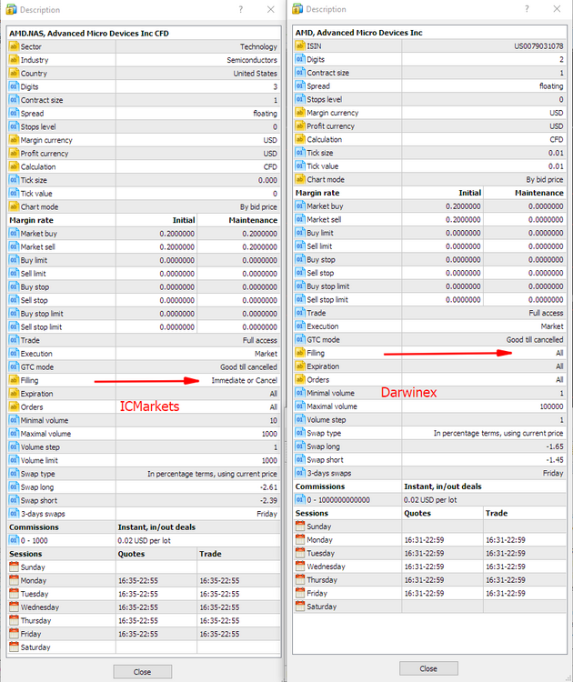The image size is (573, 682).
Task: Click the help question mark in right Description window
Action: [x=527, y=9]
